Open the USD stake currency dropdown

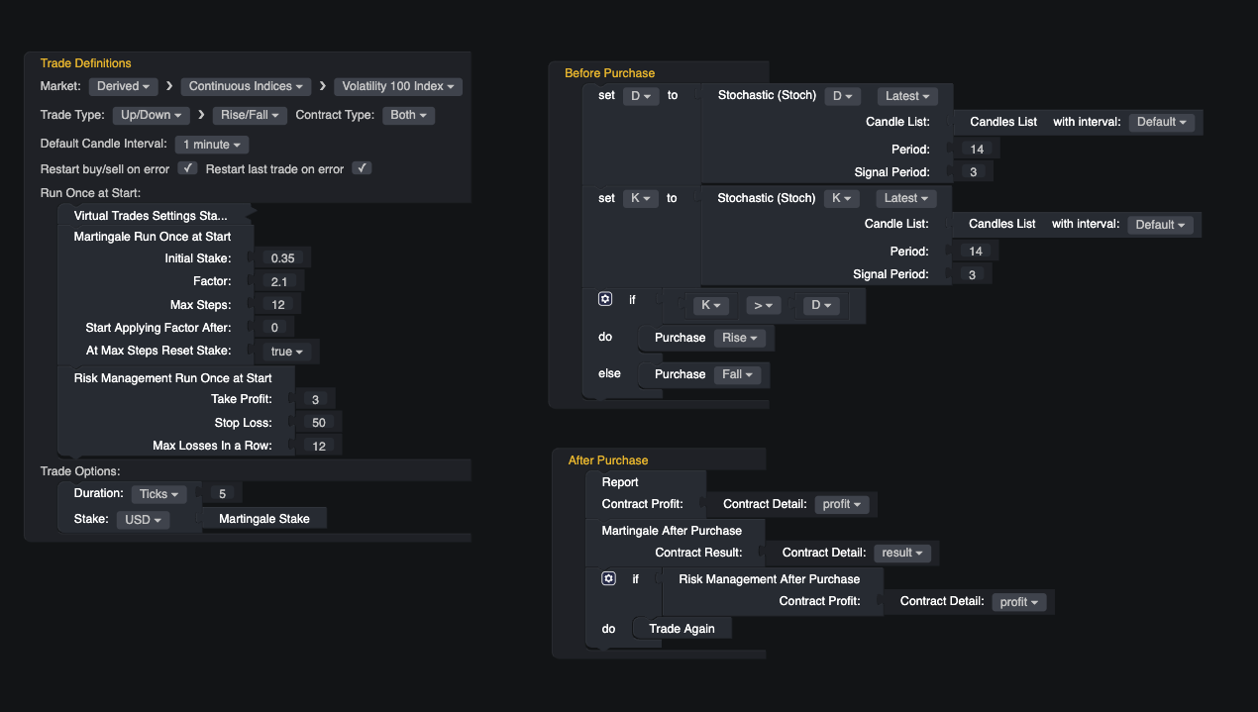tap(143, 519)
